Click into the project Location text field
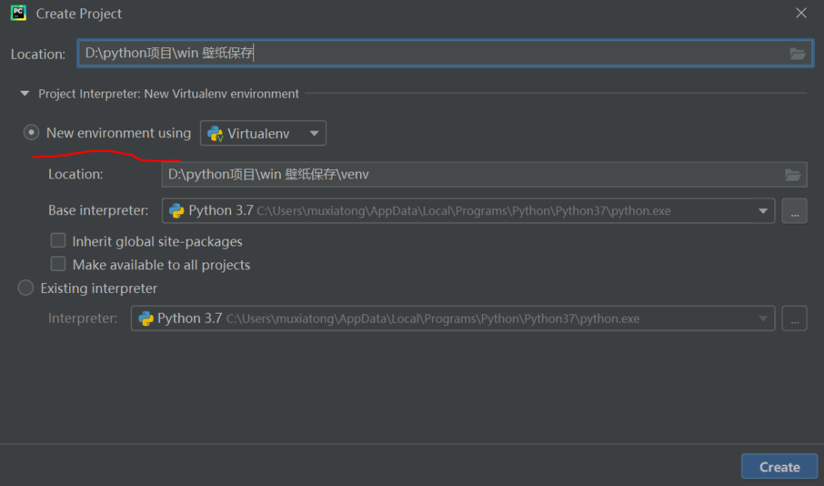 click(427, 53)
